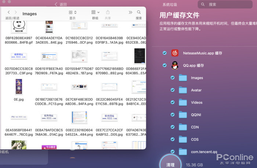Select file 0EA595BF0B441...76C0.jpg
This screenshot has width=257, height=168.
coord(19,132)
